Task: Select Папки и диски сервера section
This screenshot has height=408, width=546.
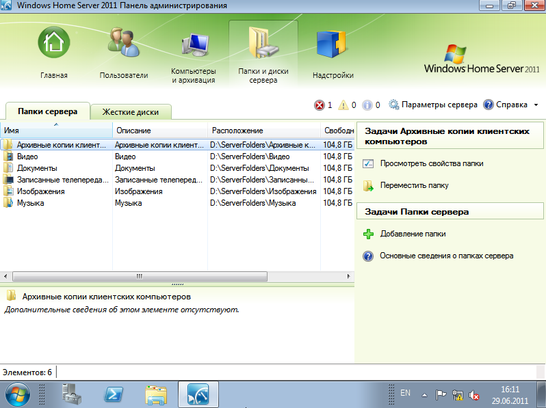Action: pyautogui.click(x=263, y=54)
